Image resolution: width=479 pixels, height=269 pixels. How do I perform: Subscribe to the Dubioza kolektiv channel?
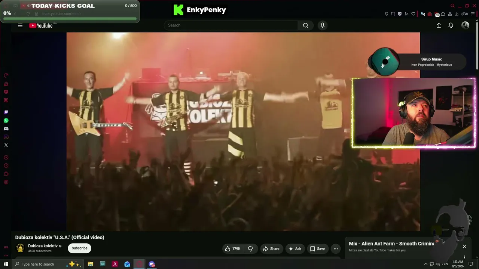click(x=79, y=248)
